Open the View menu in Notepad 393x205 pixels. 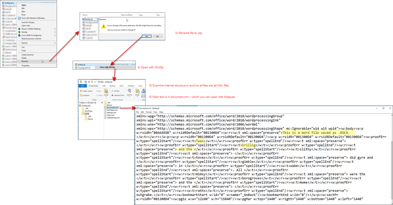pyautogui.click(x=155, y=112)
